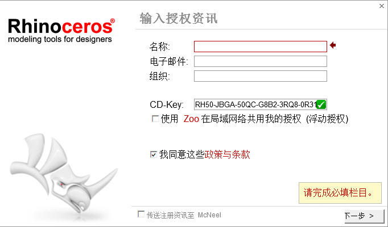Click the 'modeling tools for designers' tagline
Viewport: 388px width, 227px height.
pos(60,39)
